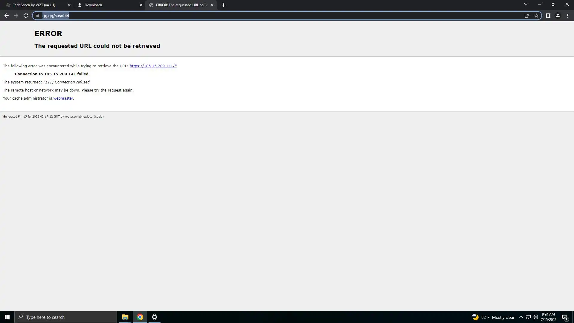Switch to TechBench by WZT tab
Viewport: 574px width, 323px height.
point(34,5)
